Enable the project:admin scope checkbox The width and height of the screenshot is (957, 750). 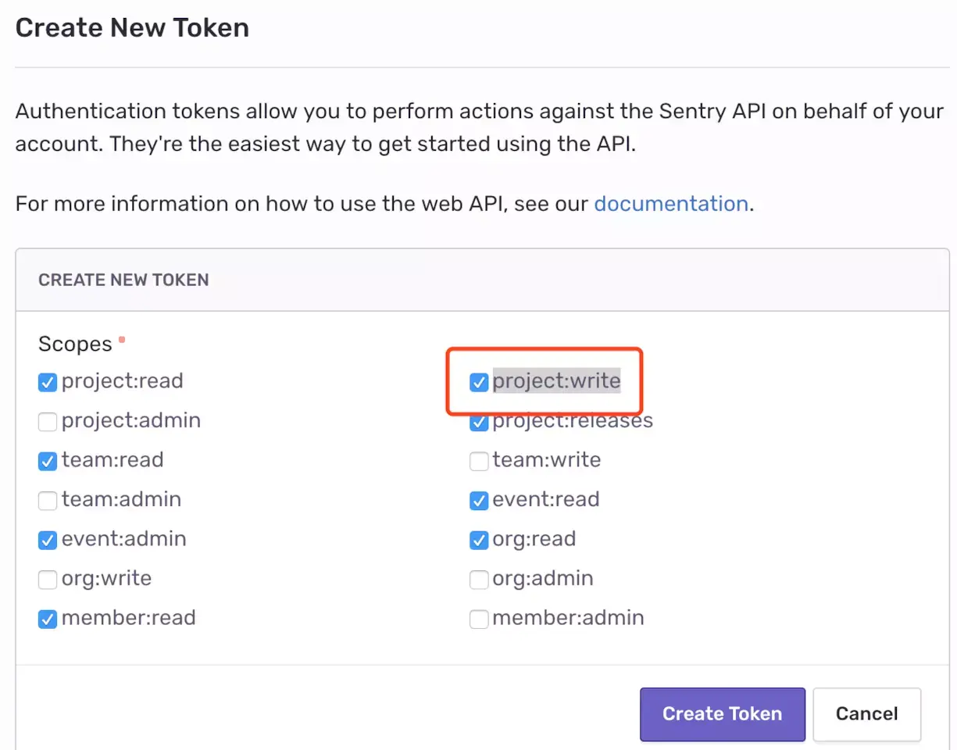[x=48, y=422]
